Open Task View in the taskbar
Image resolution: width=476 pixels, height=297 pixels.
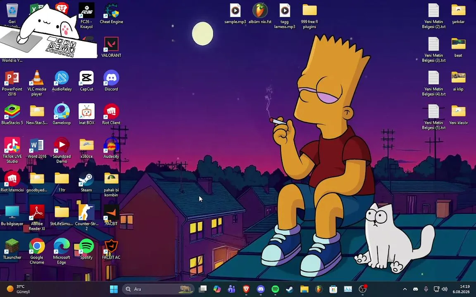(x=202, y=289)
